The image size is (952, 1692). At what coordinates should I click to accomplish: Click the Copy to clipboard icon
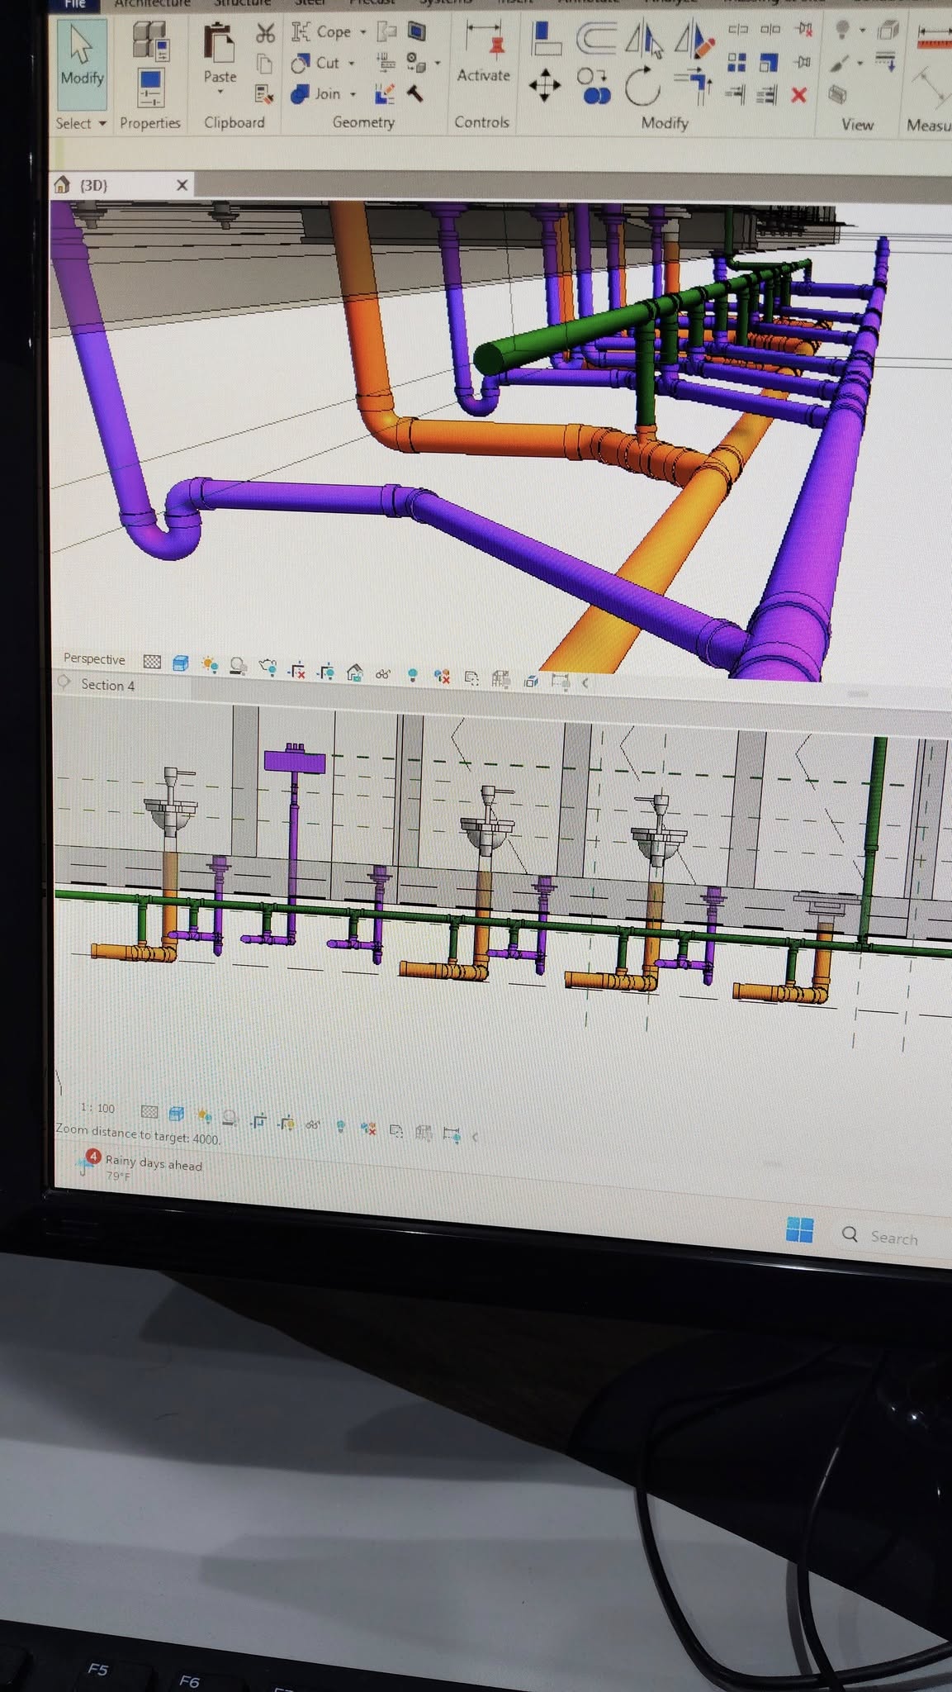[x=264, y=63]
